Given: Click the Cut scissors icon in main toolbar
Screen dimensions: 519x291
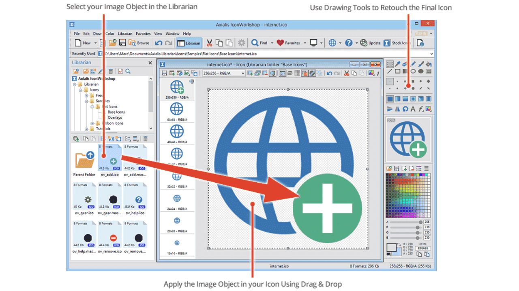Looking at the screenshot, I should coord(210,43).
